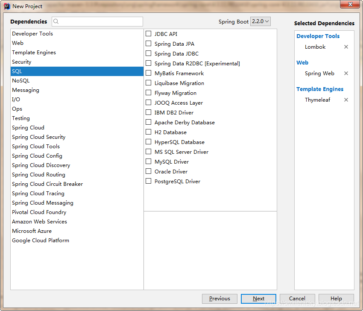Image resolution: width=363 pixels, height=311 pixels.
Task: Open Help for this dialog
Action: tap(336, 299)
